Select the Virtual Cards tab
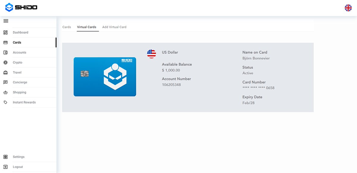Image resolution: width=357 pixels, height=173 pixels. tap(87, 27)
